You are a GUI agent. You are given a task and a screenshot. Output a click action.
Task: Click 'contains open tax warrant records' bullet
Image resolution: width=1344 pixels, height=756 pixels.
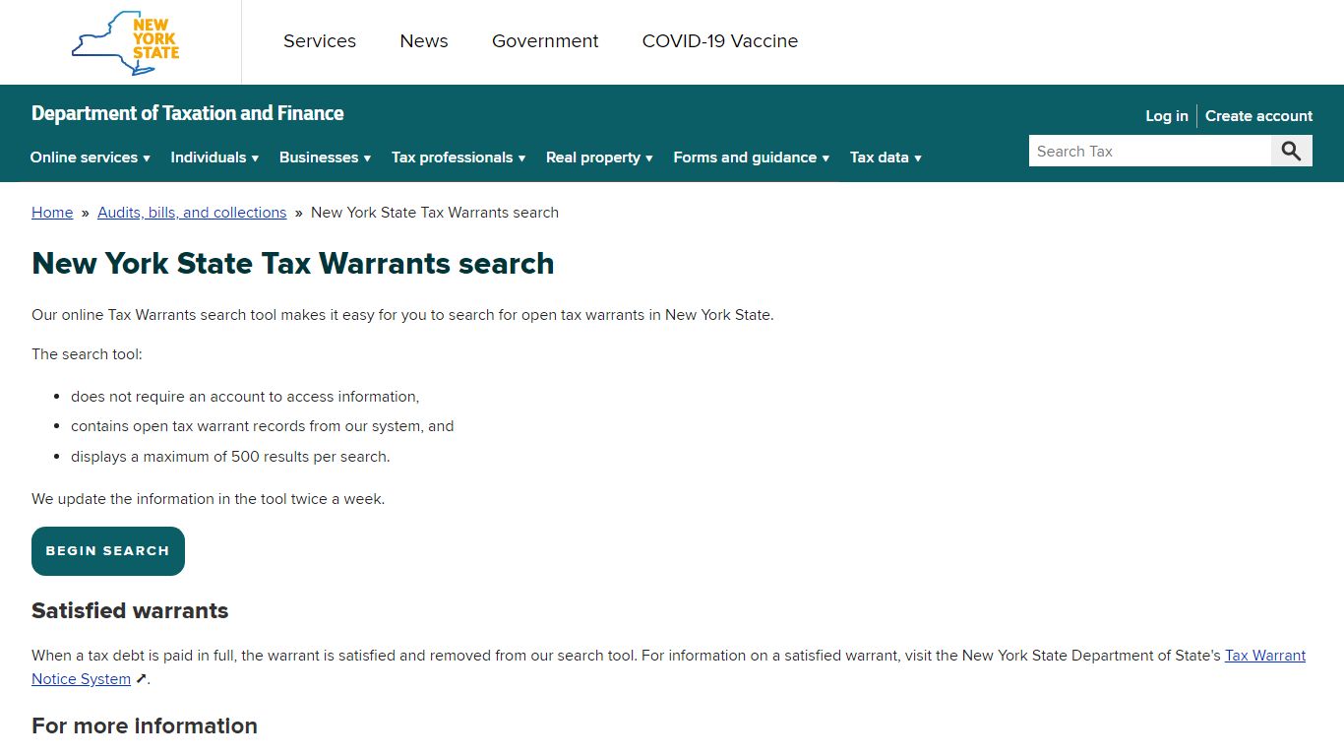(263, 426)
